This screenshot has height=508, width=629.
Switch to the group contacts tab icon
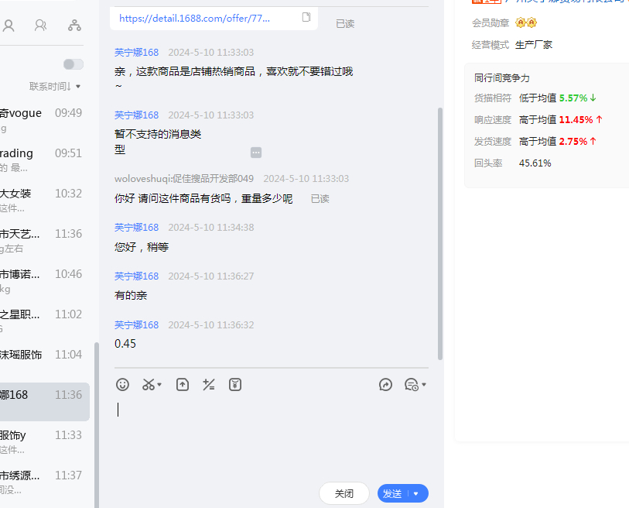pos(40,26)
